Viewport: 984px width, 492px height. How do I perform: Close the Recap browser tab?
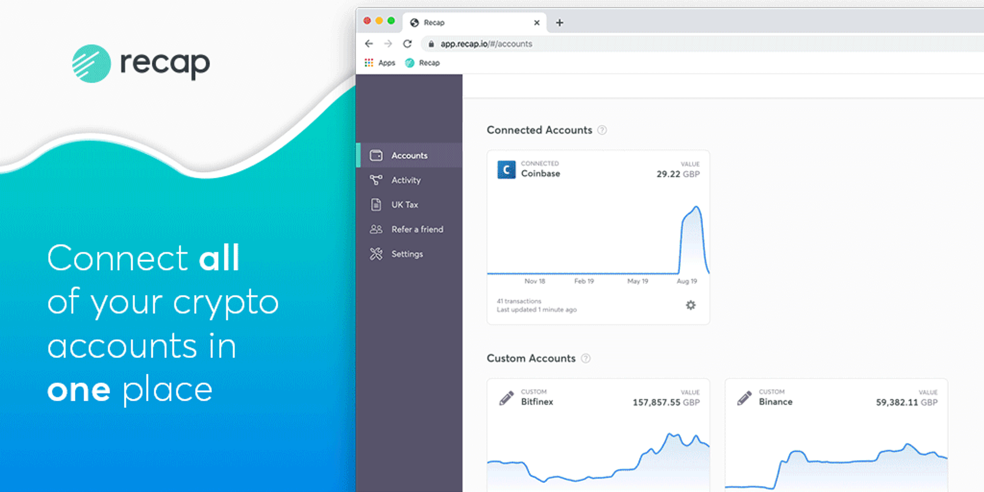537,23
